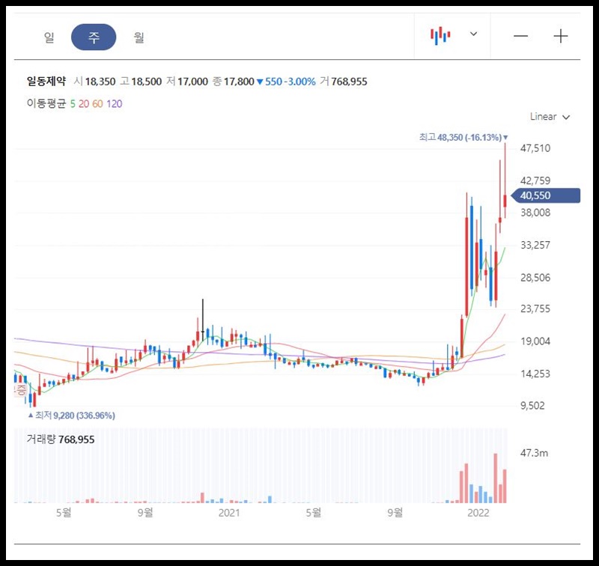Screen dimensions: 599x566
Task: Click the open price 시 18,350
Action: 95,82
